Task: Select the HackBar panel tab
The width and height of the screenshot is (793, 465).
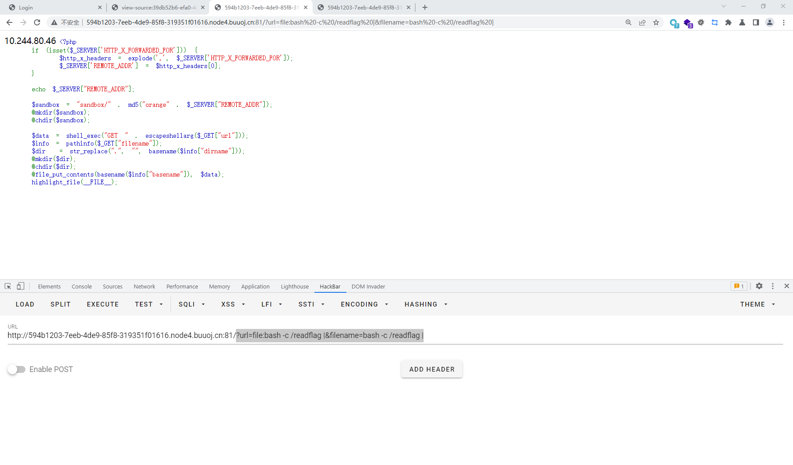Action: click(x=330, y=286)
